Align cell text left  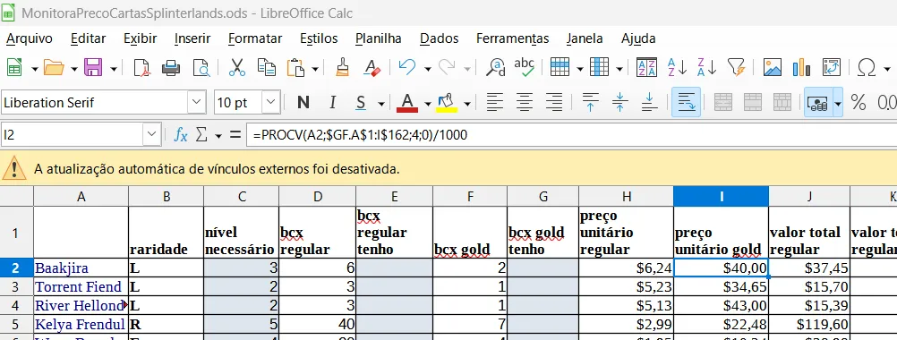pyautogui.click(x=495, y=103)
